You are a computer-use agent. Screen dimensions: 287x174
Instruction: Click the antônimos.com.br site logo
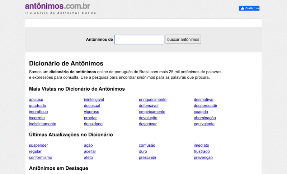click(x=57, y=6)
